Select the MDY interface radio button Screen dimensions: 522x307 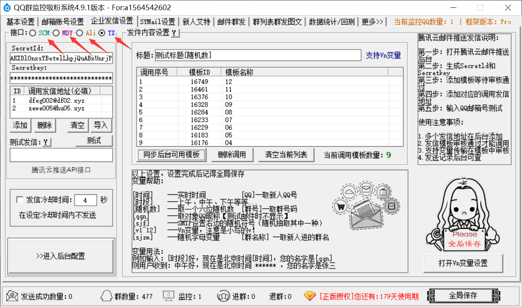[56, 33]
